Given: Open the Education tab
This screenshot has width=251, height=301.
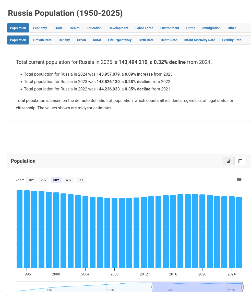Looking at the screenshot, I should [x=94, y=28].
